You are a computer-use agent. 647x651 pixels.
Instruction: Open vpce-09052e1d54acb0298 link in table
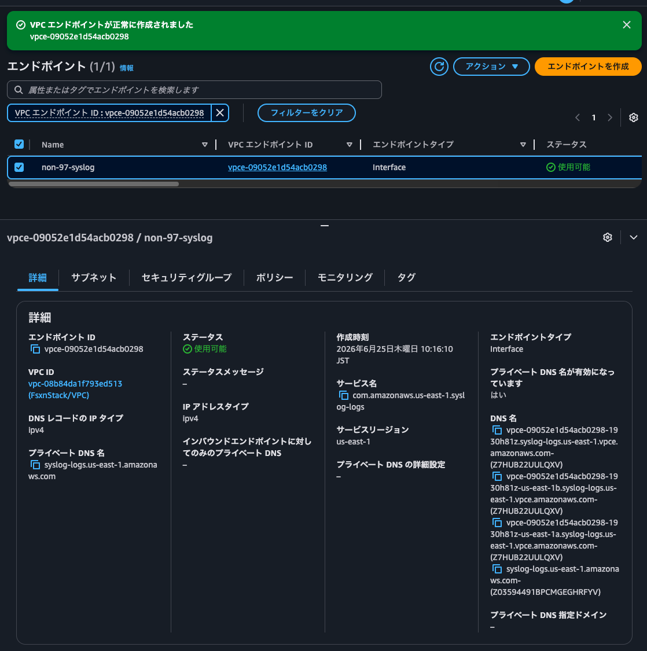point(277,167)
